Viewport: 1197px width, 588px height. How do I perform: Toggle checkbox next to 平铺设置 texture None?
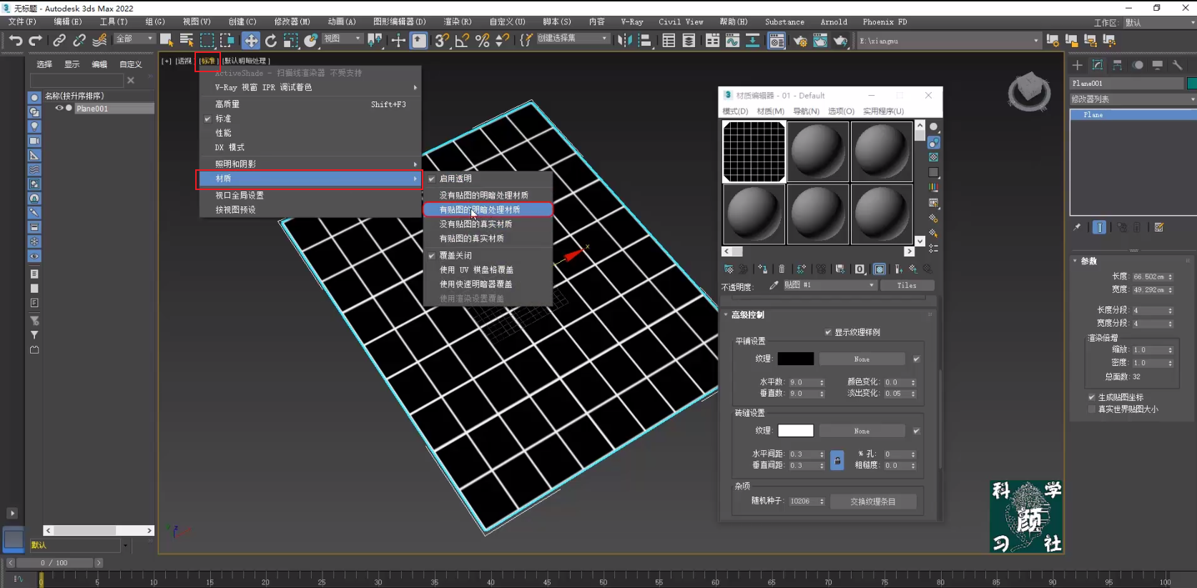click(x=916, y=359)
